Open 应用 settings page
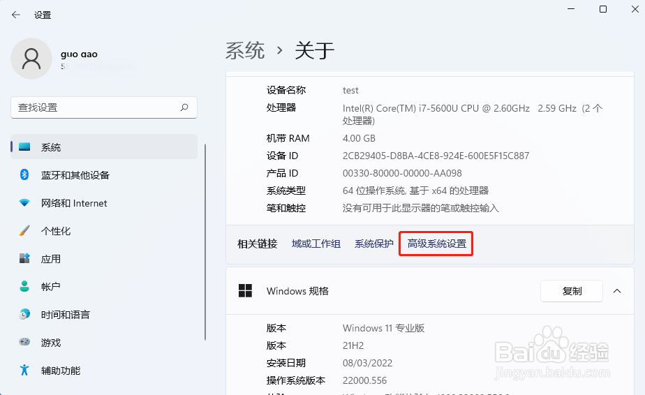The height and width of the screenshot is (395, 645). tap(104, 259)
